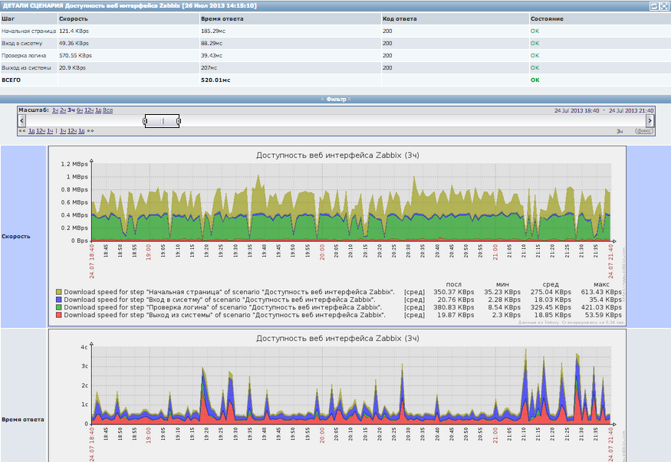Image resolution: width=671 pixels, height=462 pixels.
Task: Move back 1д using the link after ««
Action: point(31,131)
